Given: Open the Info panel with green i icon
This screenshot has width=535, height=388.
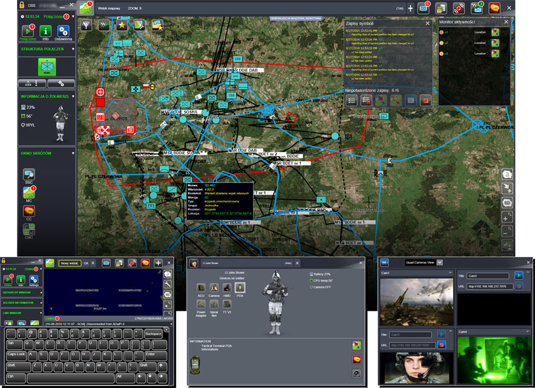Looking at the screenshot, I should 45,31.
